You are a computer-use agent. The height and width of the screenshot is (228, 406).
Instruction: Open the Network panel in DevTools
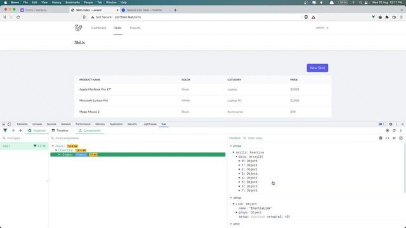point(66,124)
